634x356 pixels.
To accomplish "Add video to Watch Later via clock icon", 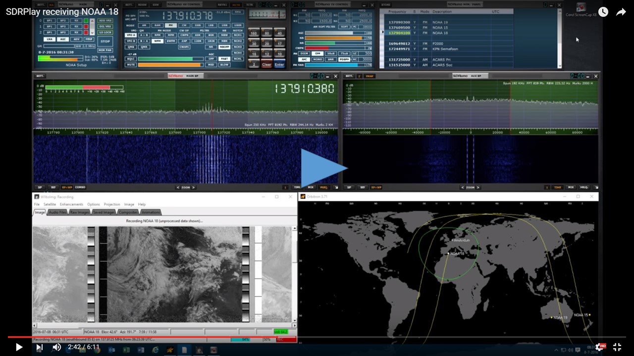I will 603,12.
